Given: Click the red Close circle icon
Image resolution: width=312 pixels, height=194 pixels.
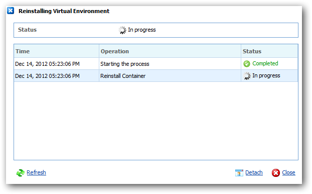Looking at the screenshot, I should (276, 173).
